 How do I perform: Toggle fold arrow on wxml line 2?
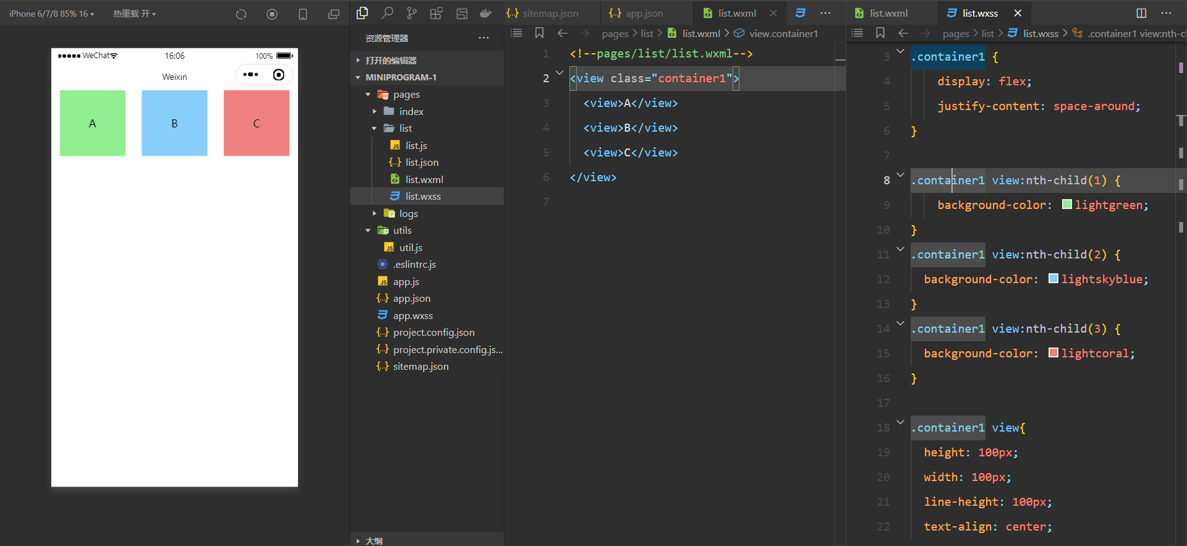click(559, 73)
